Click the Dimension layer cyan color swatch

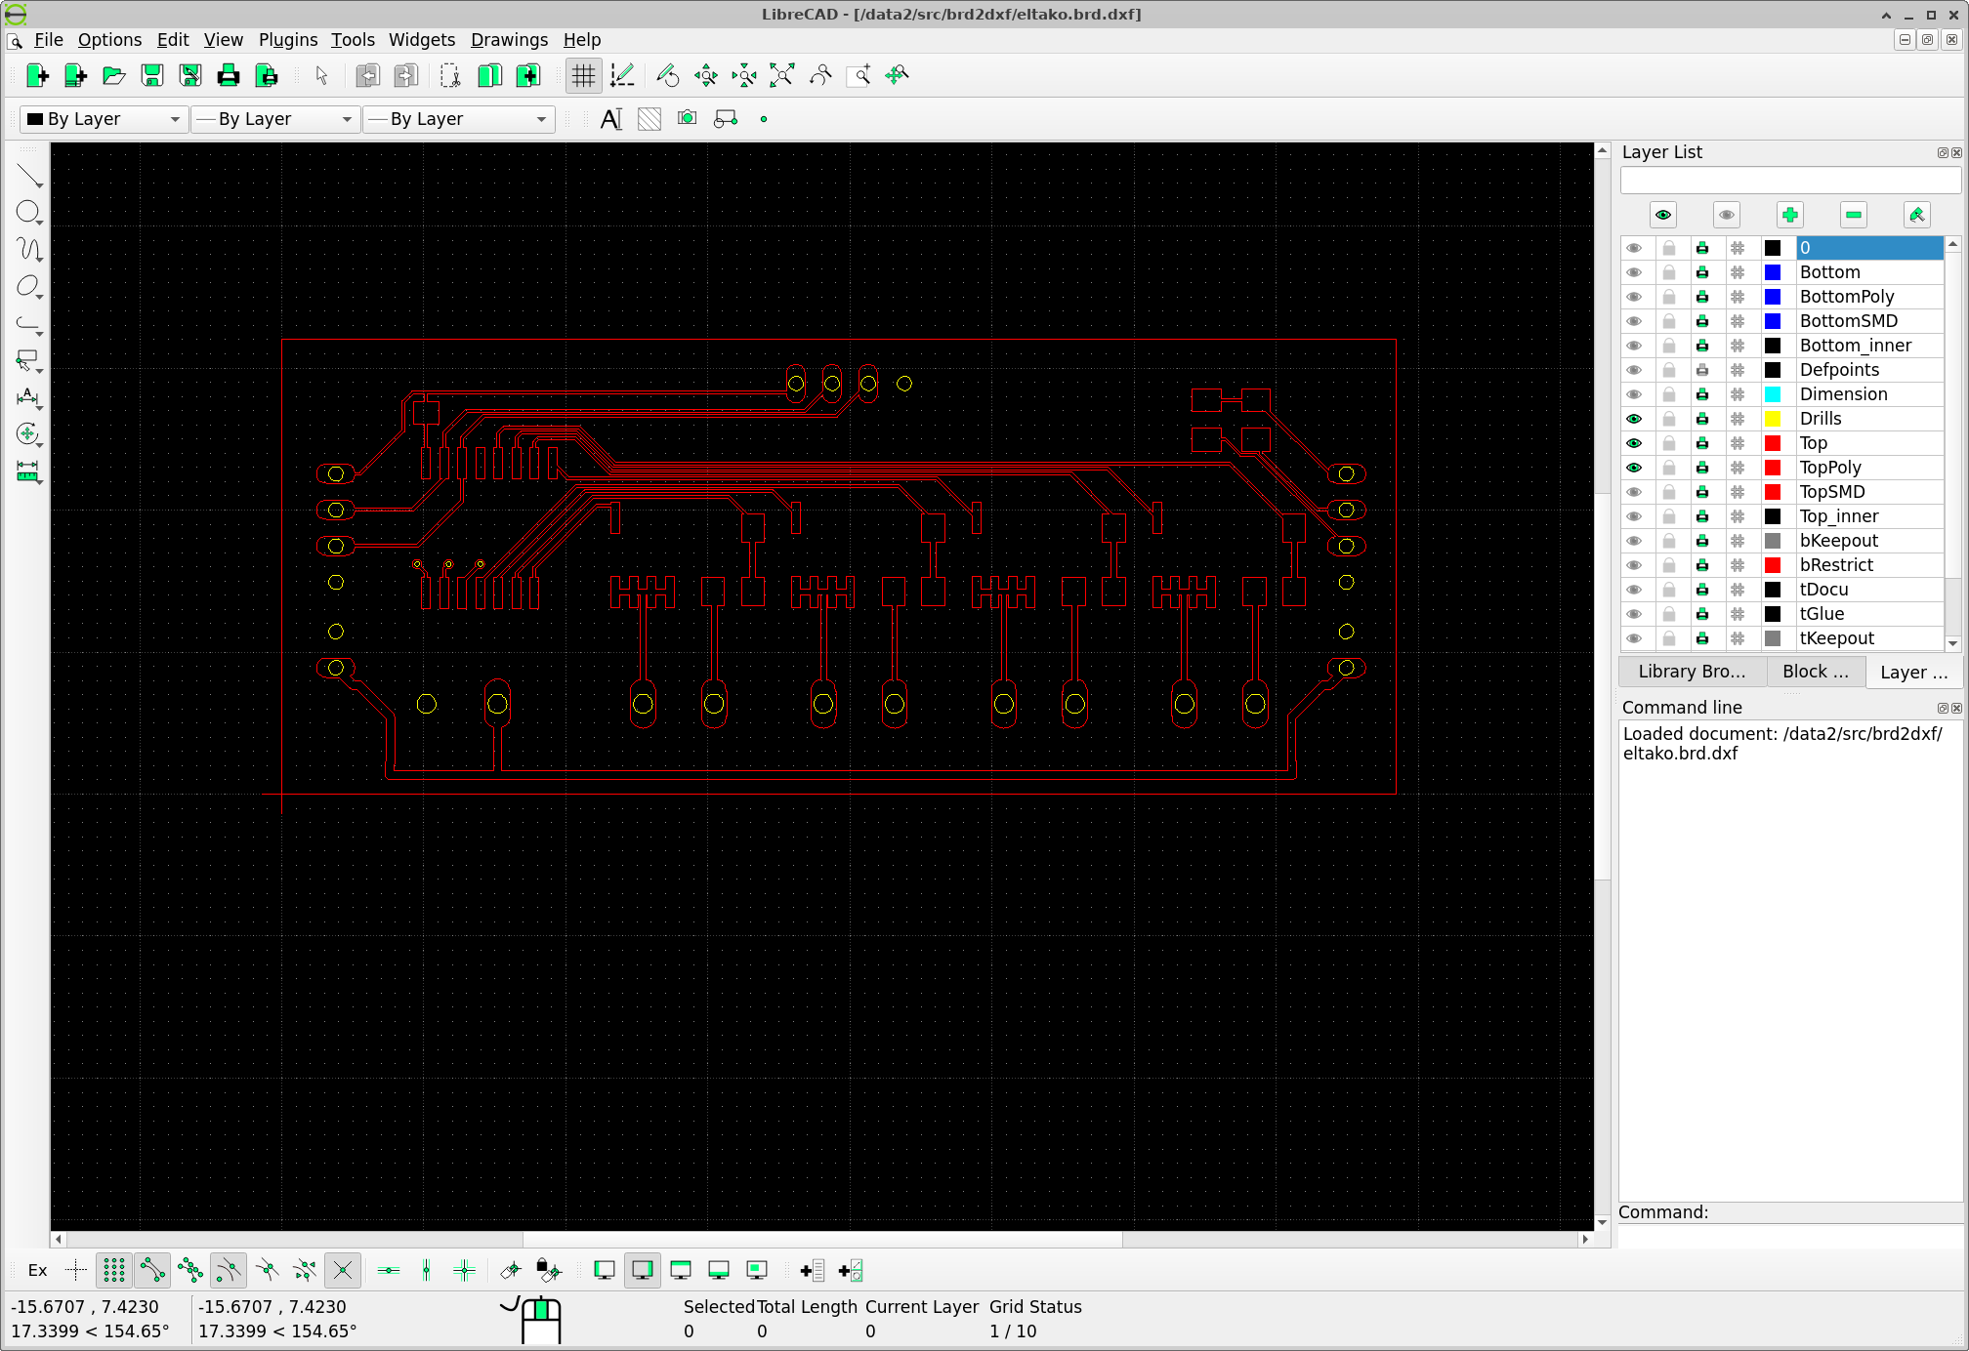point(1773,394)
